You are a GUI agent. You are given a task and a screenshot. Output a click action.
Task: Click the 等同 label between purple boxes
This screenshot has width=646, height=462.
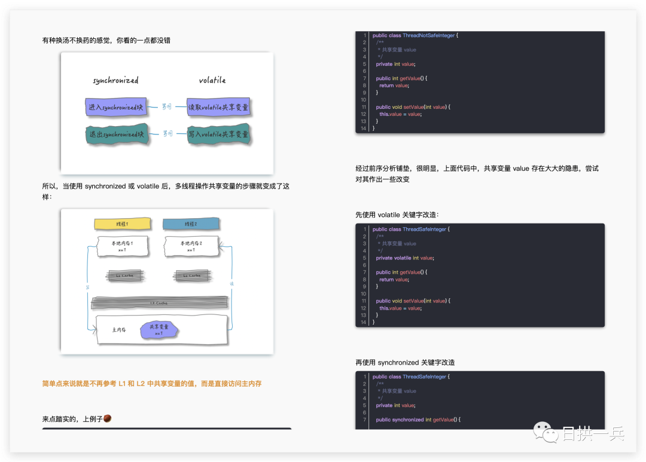(x=166, y=106)
